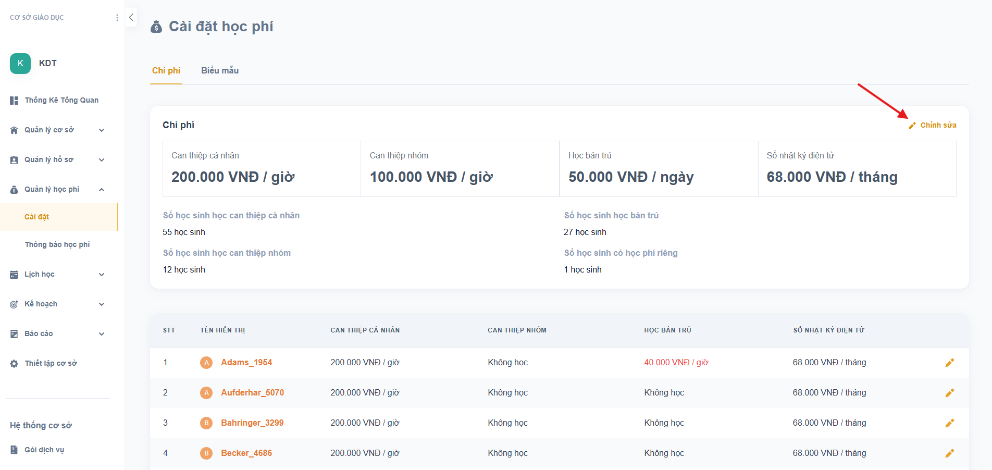Click the Thiết lập cơ sở gear icon

(x=14, y=364)
